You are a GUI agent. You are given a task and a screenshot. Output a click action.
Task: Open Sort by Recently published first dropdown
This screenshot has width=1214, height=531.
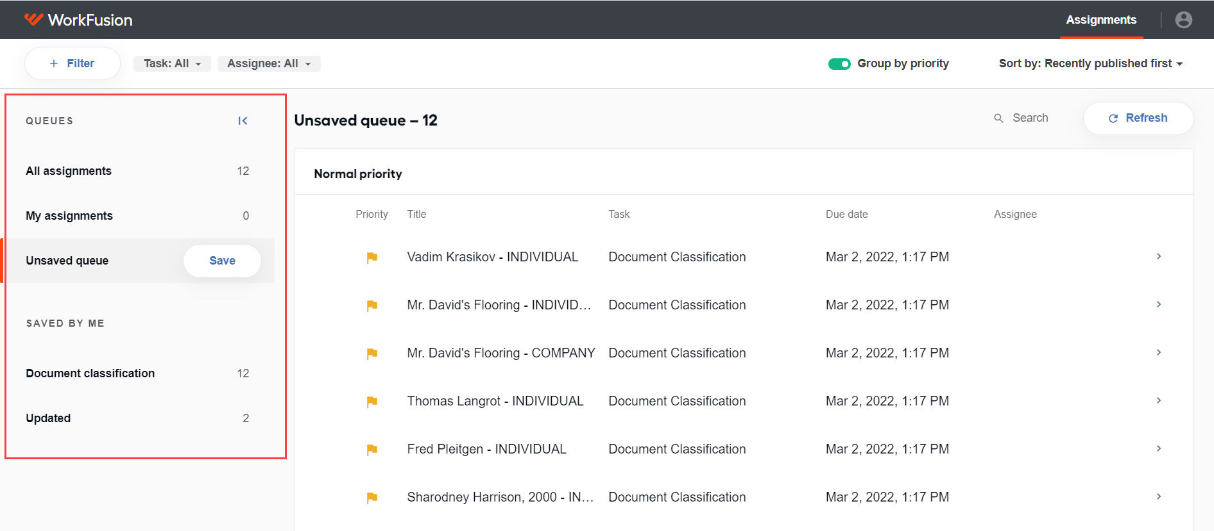(x=1091, y=63)
